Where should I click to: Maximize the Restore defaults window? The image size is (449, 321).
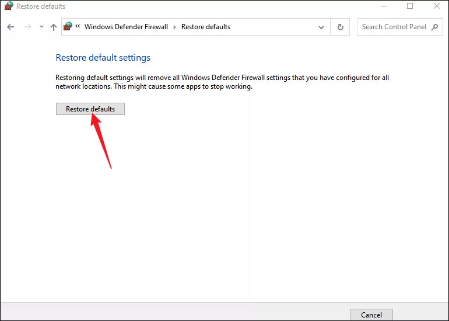tap(410, 6)
